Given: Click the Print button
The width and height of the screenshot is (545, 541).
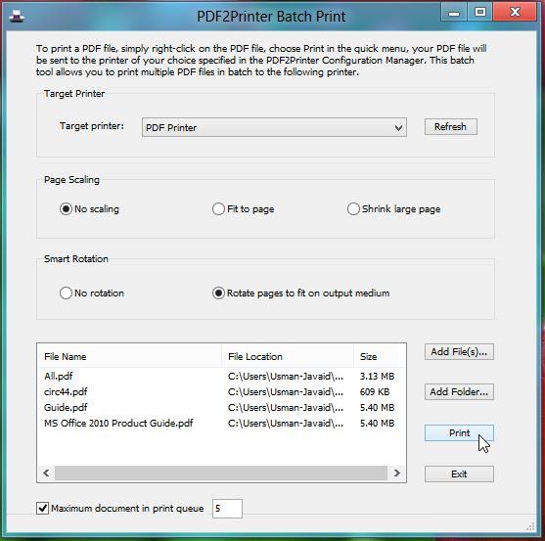Looking at the screenshot, I should click(459, 433).
